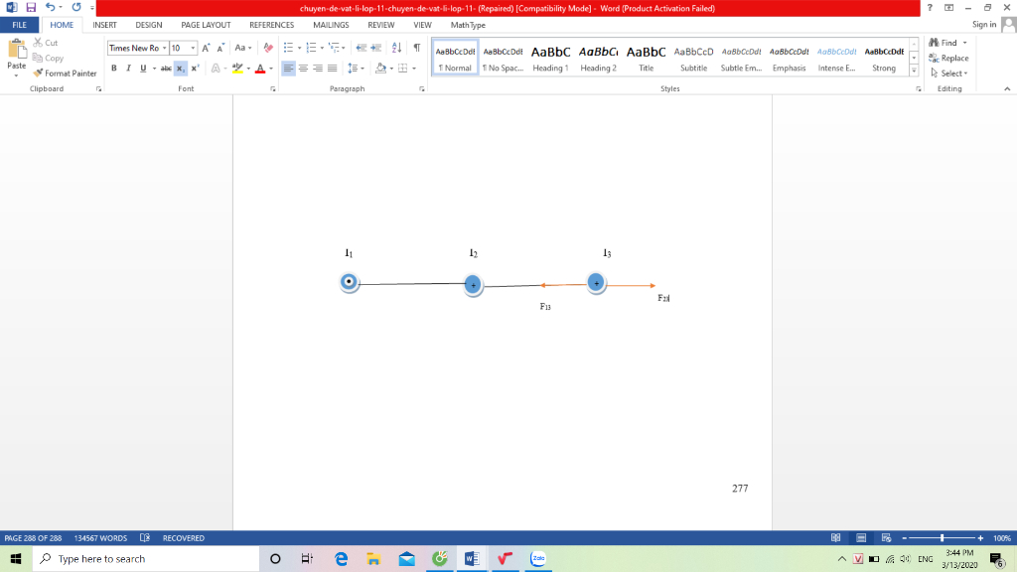Click the Grow Font icon
The height and width of the screenshot is (572, 1017).
[x=206, y=48]
